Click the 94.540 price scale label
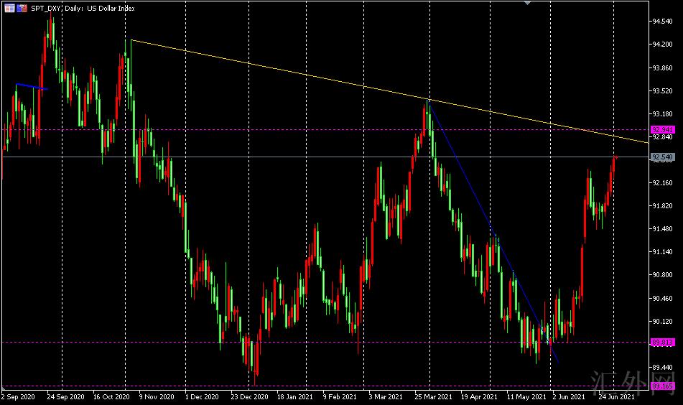The width and height of the screenshot is (683, 405). click(662, 21)
